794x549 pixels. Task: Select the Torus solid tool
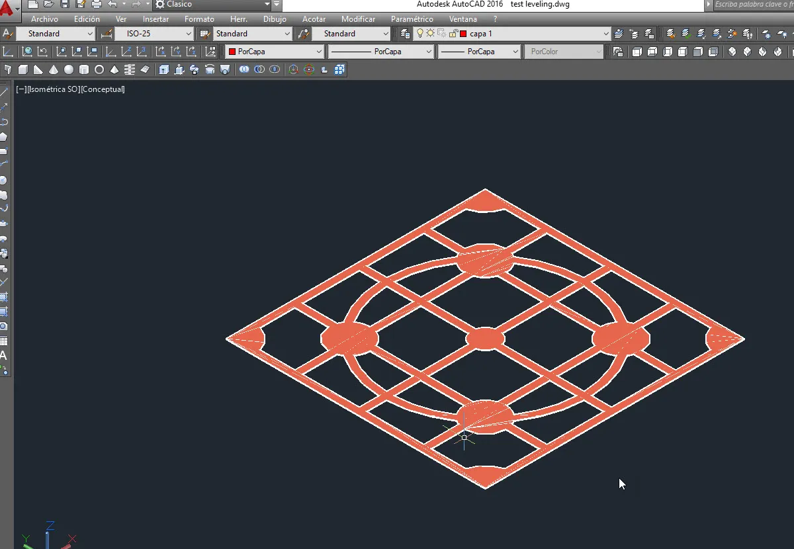tap(99, 69)
